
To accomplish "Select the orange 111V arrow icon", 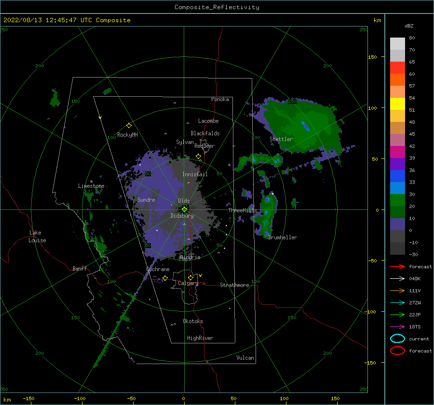I will [397, 290].
